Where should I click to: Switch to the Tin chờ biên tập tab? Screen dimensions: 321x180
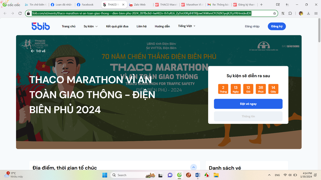[36, 5]
